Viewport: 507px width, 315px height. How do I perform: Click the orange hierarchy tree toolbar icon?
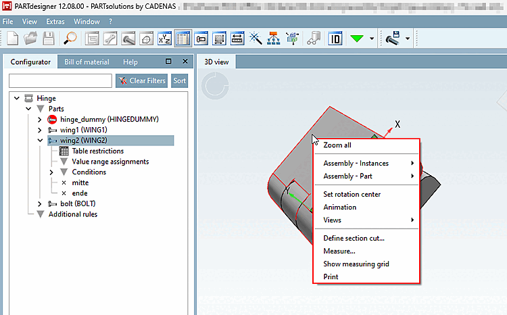(x=274, y=39)
